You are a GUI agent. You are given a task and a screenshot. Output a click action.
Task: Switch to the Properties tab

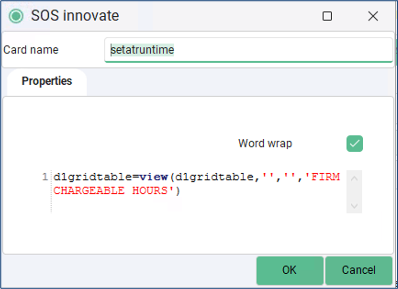47,81
